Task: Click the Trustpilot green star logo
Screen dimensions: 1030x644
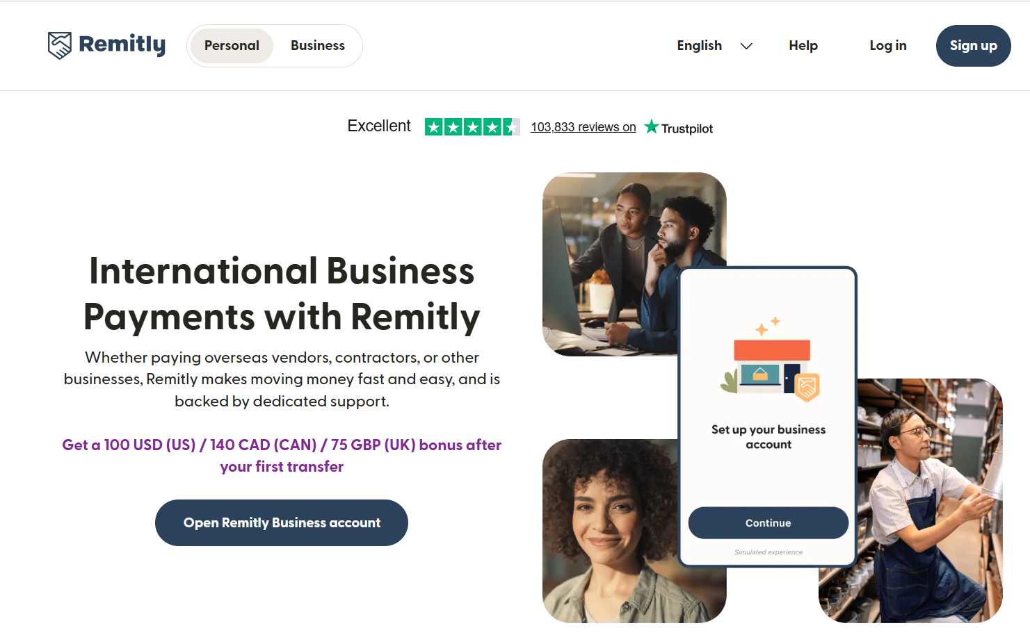Action: (651, 126)
